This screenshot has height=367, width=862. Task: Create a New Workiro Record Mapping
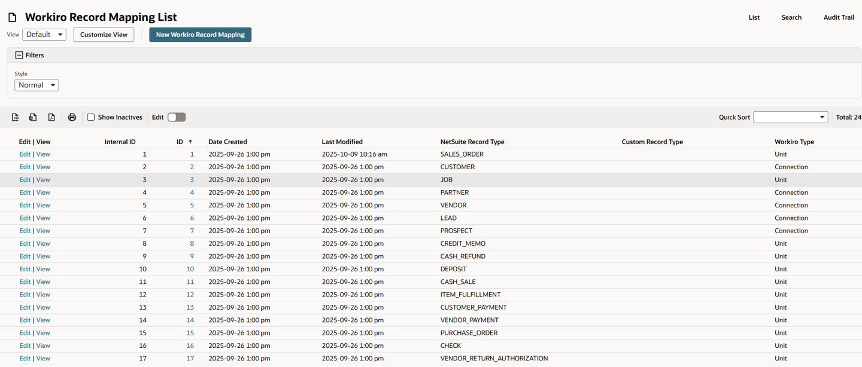click(200, 34)
